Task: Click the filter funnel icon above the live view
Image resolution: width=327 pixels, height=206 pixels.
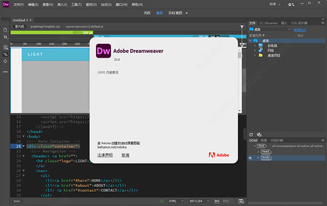Action: [x=242, y=27]
